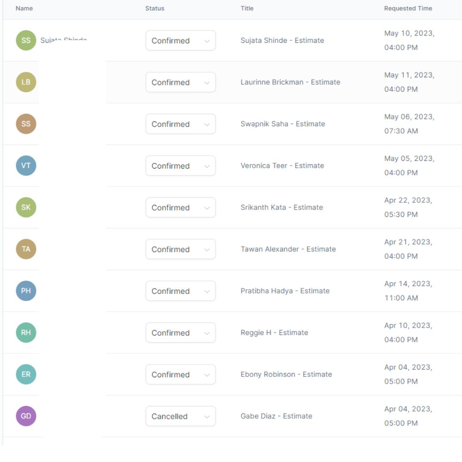Click the PH avatar circle

[x=26, y=291]
